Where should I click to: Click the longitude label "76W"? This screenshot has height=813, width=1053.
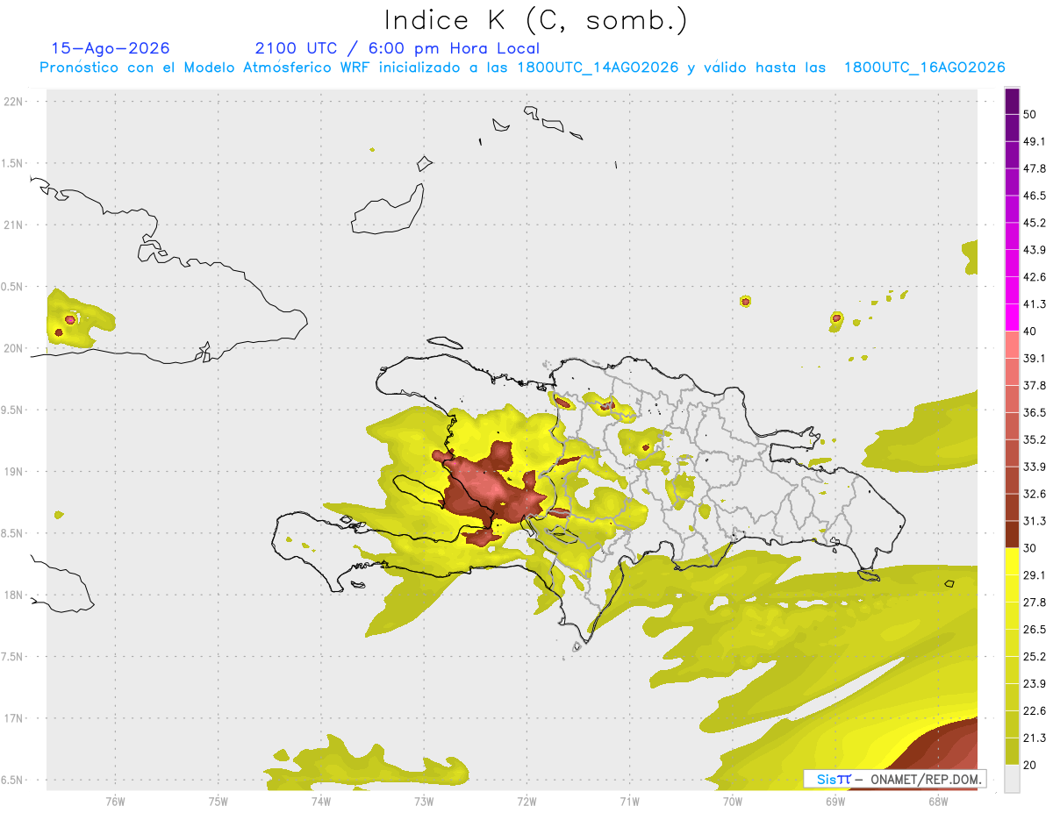pos(115,801)
